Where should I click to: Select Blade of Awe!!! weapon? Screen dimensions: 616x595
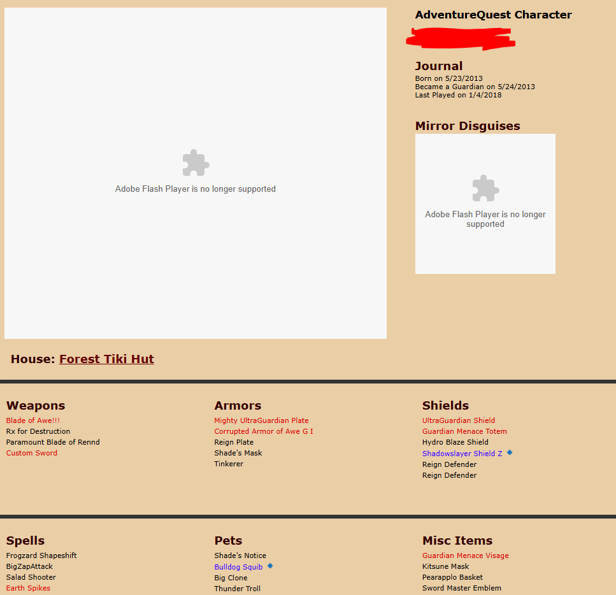[33, 420]
